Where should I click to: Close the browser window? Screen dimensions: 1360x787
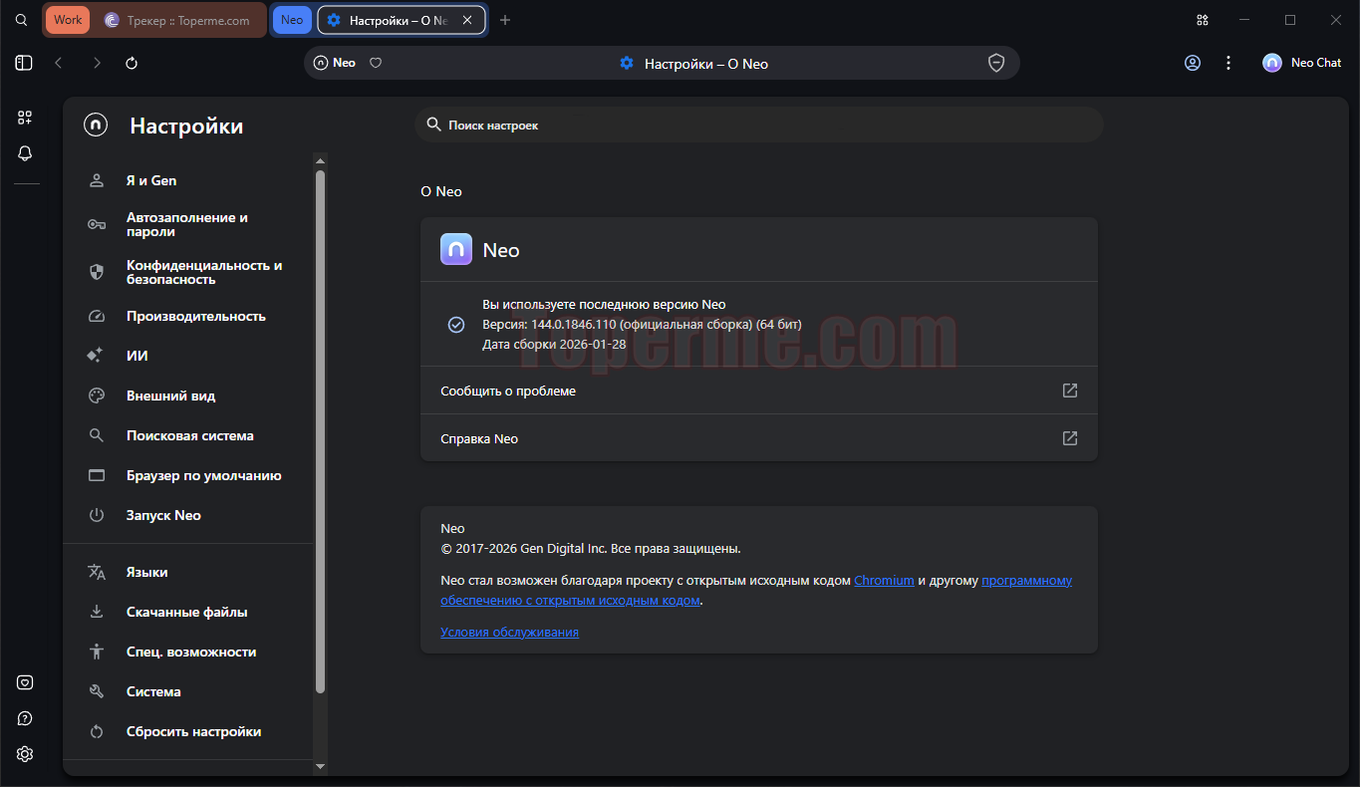(x=1336, y=20)
